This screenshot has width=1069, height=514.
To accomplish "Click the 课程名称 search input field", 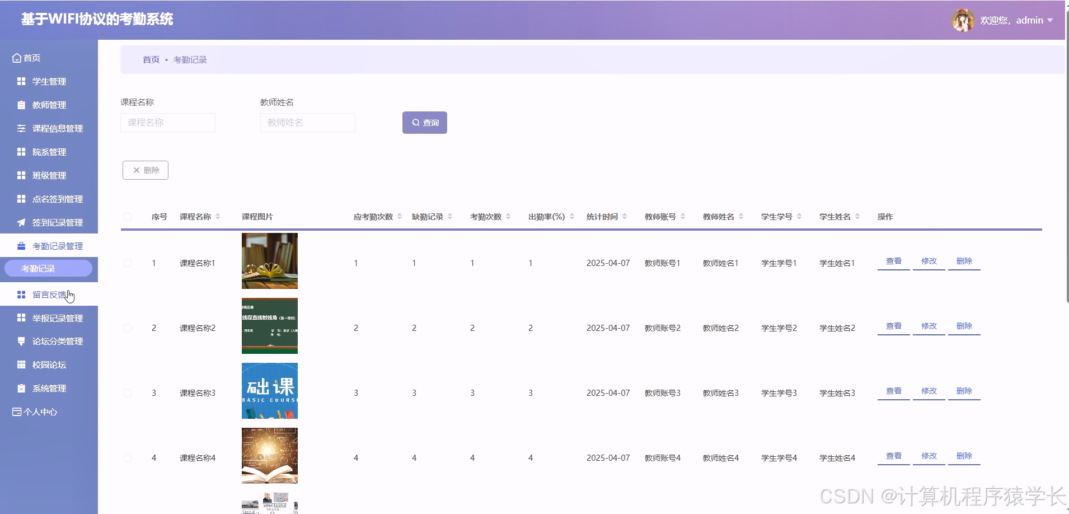I will pos(167,122).
